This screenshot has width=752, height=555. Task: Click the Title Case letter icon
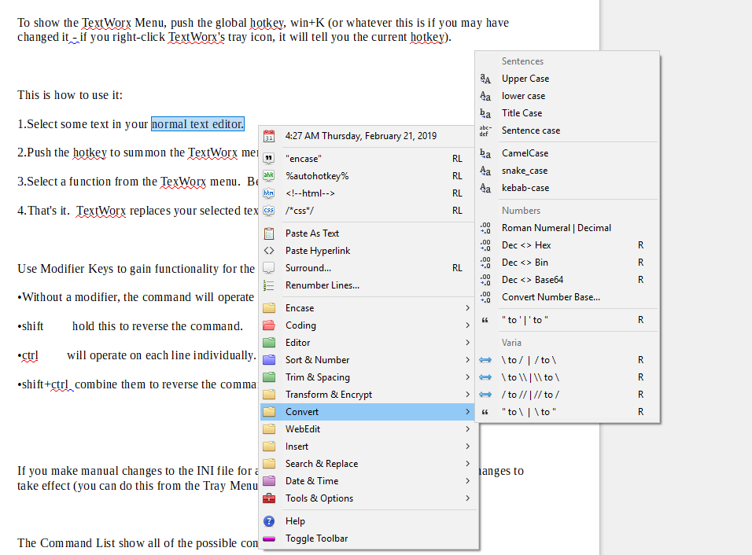tap(485, 113)
